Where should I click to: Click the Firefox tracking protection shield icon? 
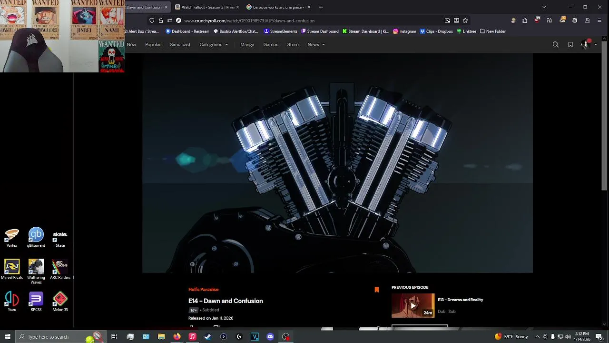152,20
